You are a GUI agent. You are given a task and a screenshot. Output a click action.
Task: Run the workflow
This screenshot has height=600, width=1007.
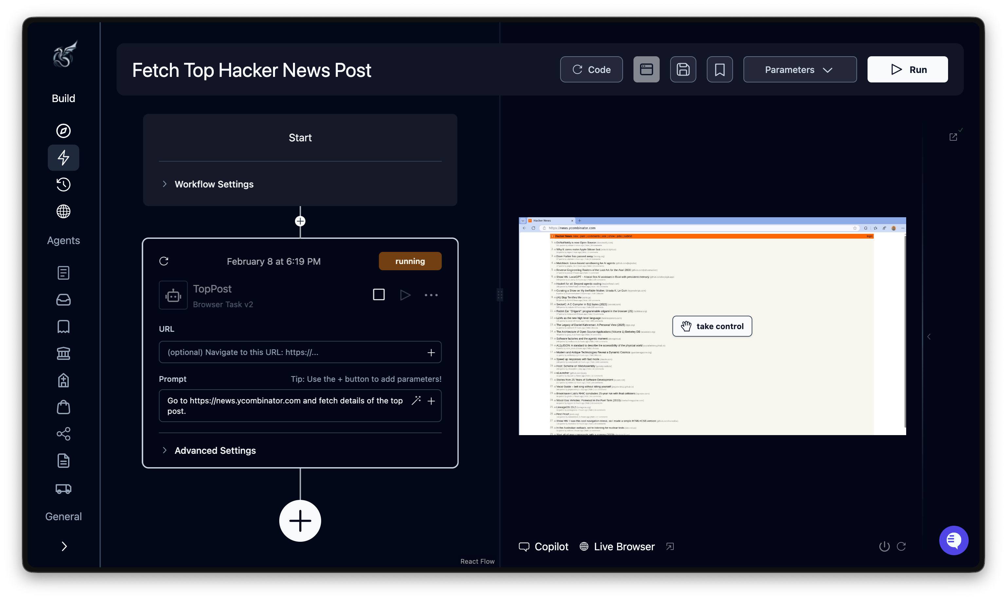pyautogui.click(x=907, y=70)
